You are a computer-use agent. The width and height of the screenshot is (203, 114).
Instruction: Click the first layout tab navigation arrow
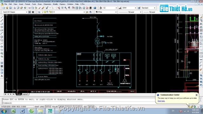[x=5, y=94]
